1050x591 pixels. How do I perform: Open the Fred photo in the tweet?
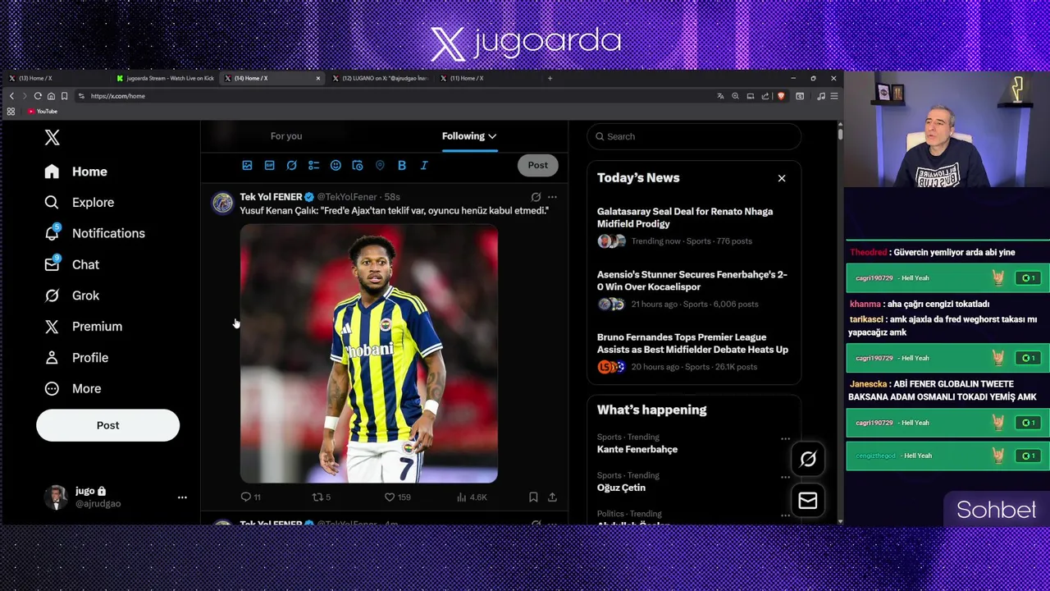[x=368, y=355]
